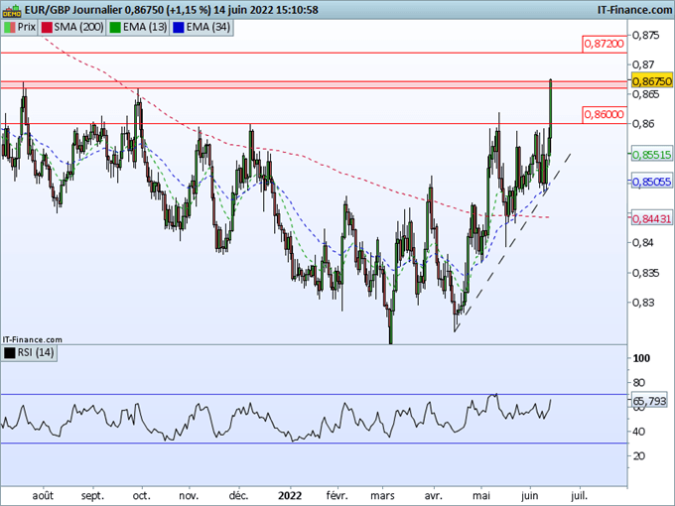The height and width of the screenshot is (506, 675).
Task: Click the RSI axis label 40
Action: click(x=639, y=432)
